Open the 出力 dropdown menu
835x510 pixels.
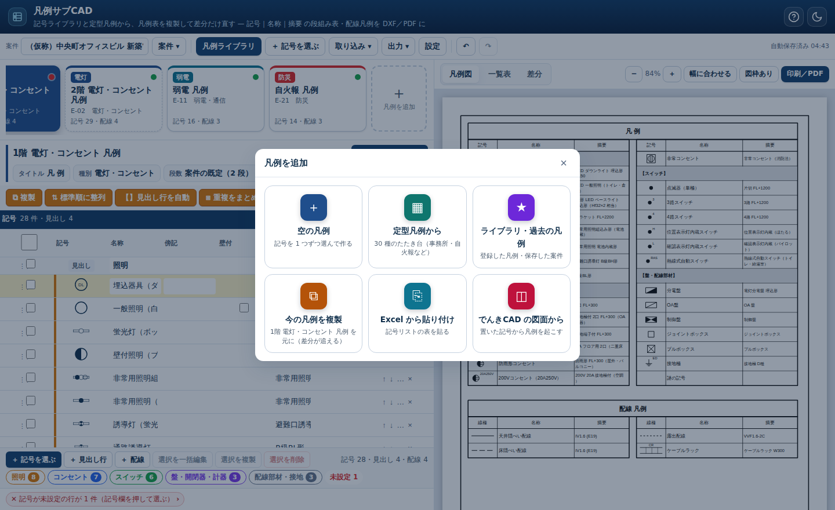pos(398,46)
